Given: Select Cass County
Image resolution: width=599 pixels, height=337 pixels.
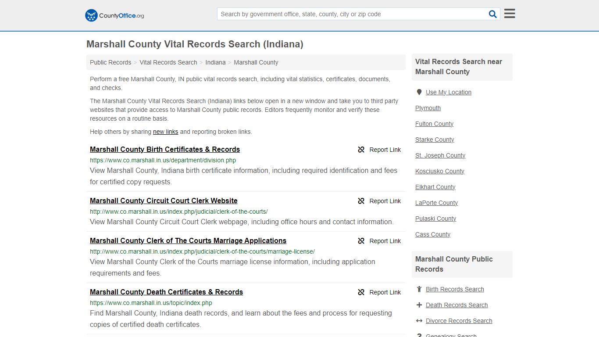Looking at the screenshot, I should coord(433,234).
